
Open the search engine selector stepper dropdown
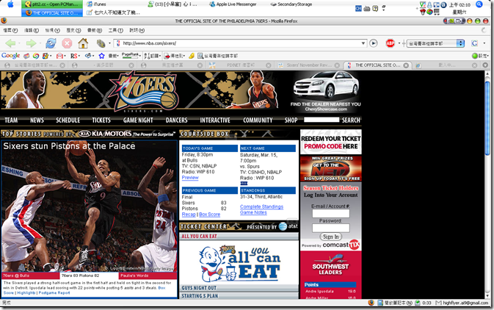[461, 43]
